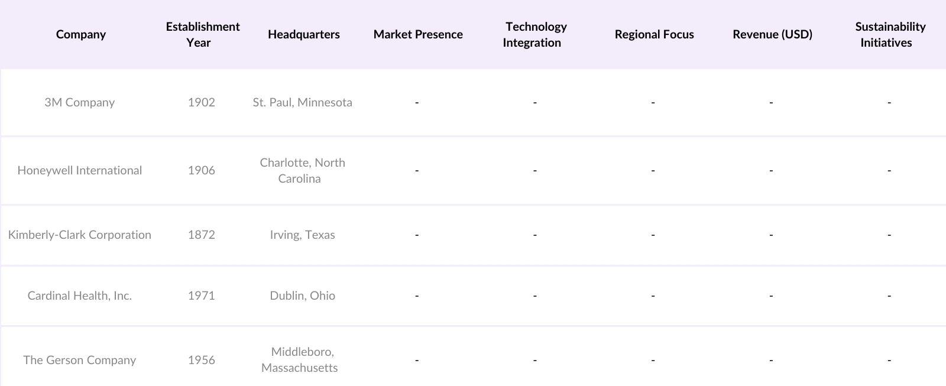Click the Middleboro, Massachusetts cell
This screenshot has width=946, height=386.
point(301,359)
